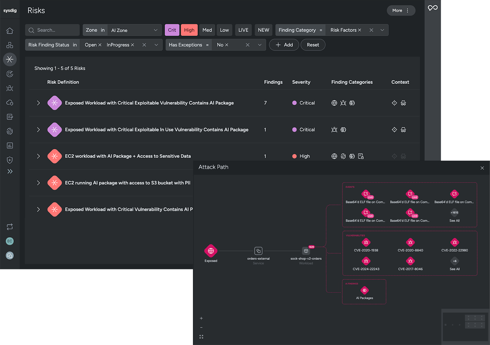
Task: Open the Threats radar sidebar icon
Action: 10,74
